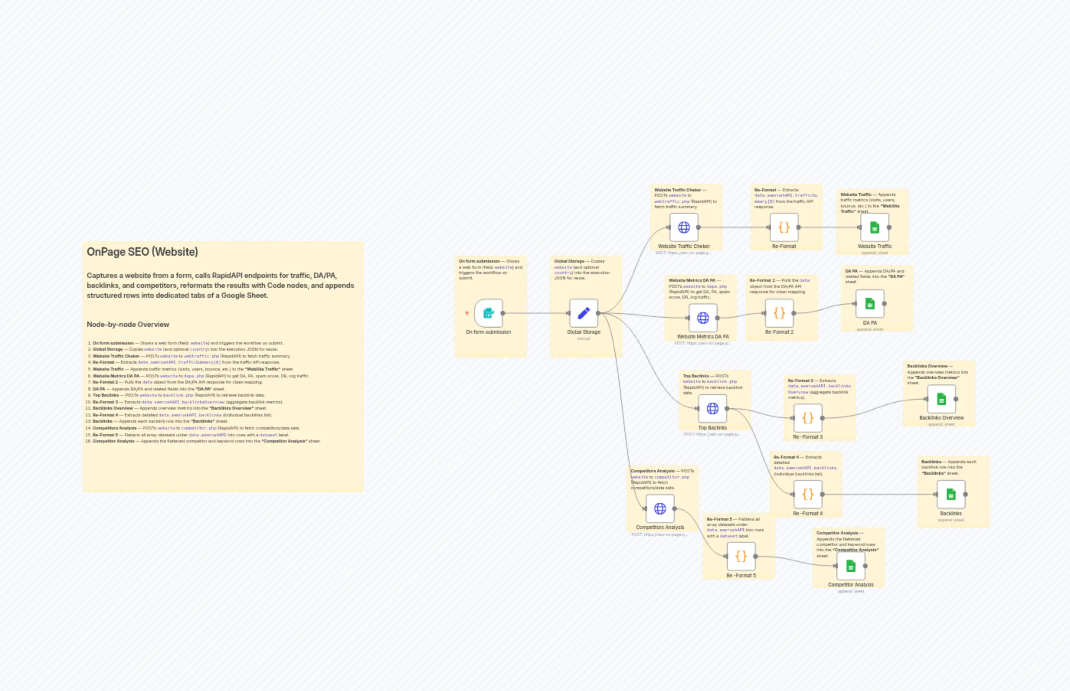The height and width of the screenshot is (691, 1070).
Task: Click the Re-Format 5 node
Action: pos(741,556)
